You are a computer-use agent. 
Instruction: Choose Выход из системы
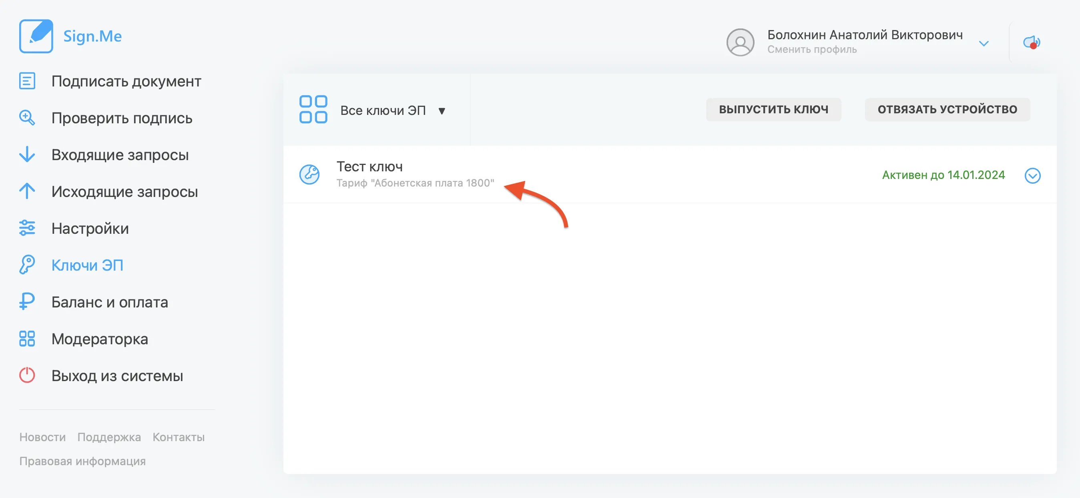pos(117,376)
